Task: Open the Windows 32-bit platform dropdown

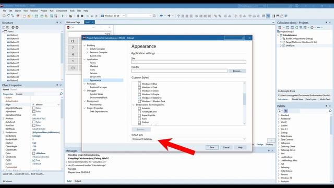Action: pos(124,16)
